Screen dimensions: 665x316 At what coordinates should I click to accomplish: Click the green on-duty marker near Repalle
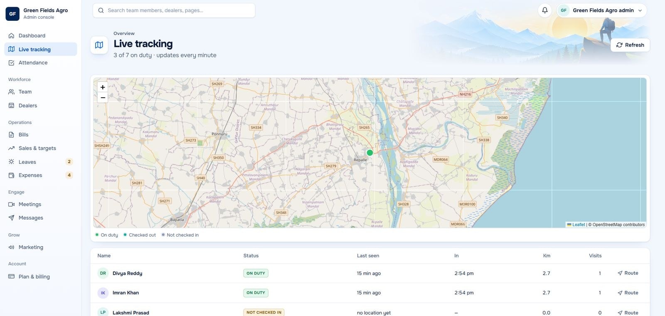[x=370, y=153]
